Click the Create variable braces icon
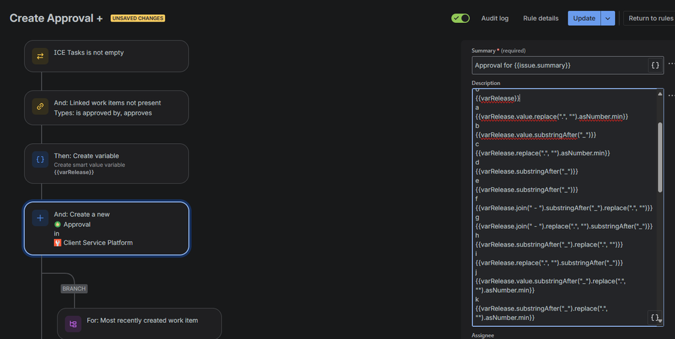The height and width of the screenshot is (339, 675). click(41, 159)
